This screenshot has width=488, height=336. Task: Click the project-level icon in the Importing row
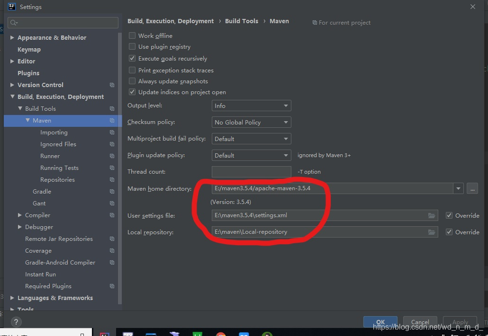[112, 132]
